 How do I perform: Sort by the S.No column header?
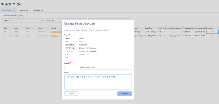pyautogui.click(x=6, y=28)
